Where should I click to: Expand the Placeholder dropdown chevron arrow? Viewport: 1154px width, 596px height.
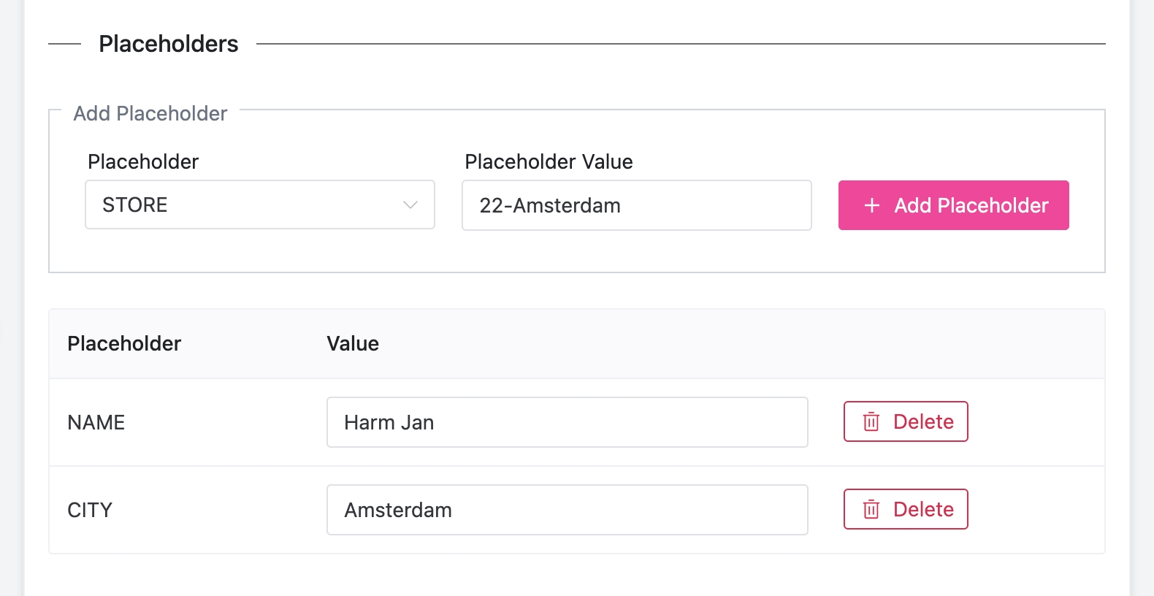[410, 205]
